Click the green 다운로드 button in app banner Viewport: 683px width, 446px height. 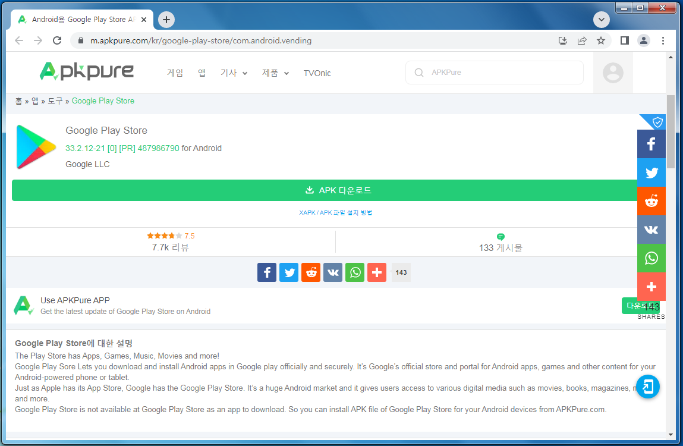point(640,306)
